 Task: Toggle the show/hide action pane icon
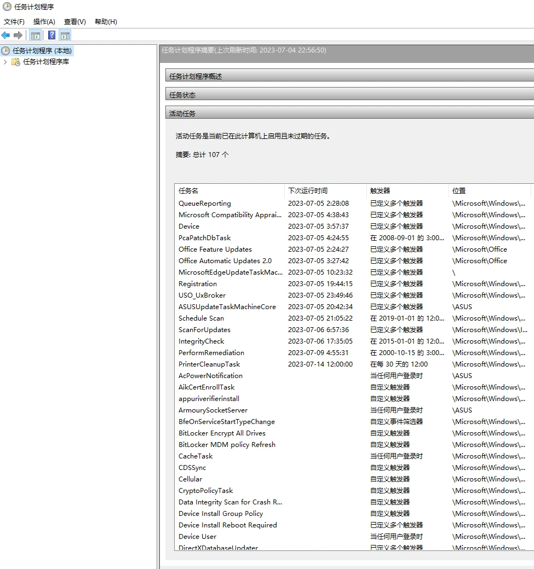click(x=65, y=35)
